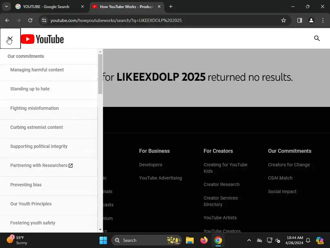Open the site search magnifier icon
The width and height of the screenshot is (330, 248).
point(317,38)
